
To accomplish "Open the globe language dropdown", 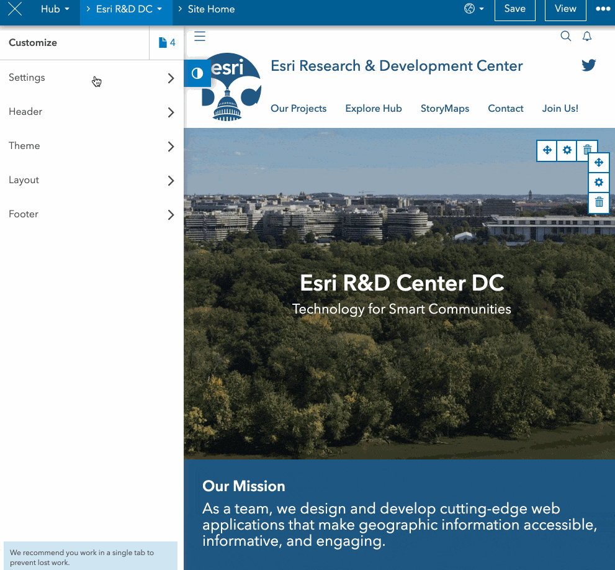I will (473, 9).
